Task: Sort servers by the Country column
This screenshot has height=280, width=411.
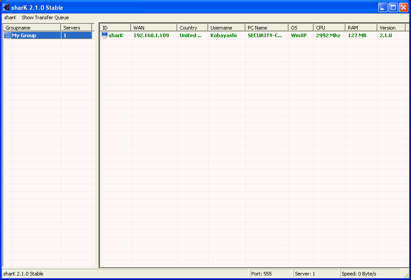Action: click(192, 27)
